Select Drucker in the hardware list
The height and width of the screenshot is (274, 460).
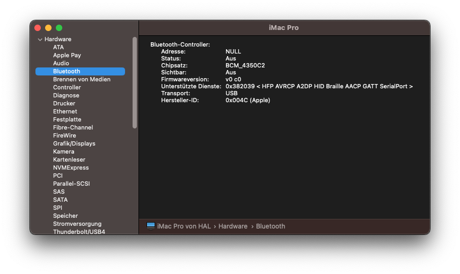tap(64, 103)
